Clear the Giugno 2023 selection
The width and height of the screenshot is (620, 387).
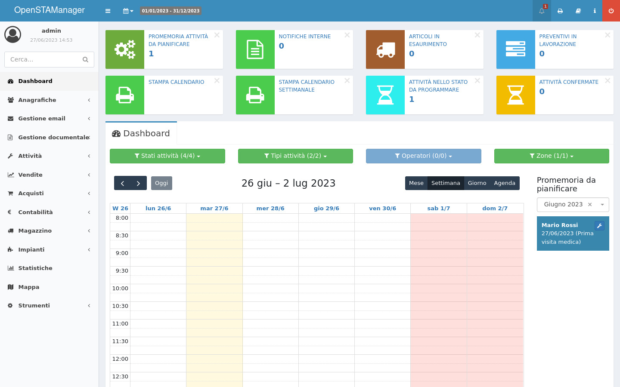click(590, 205)
